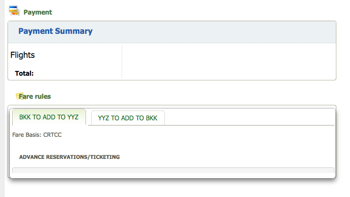This screenshot has width=350, height=197.
Task: Click the Total label
Action: tap(24, 73)
